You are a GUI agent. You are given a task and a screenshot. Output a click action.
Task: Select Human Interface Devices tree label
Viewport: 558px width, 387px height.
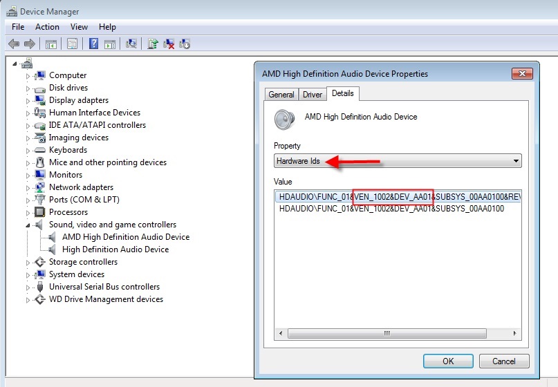point(95,113)
